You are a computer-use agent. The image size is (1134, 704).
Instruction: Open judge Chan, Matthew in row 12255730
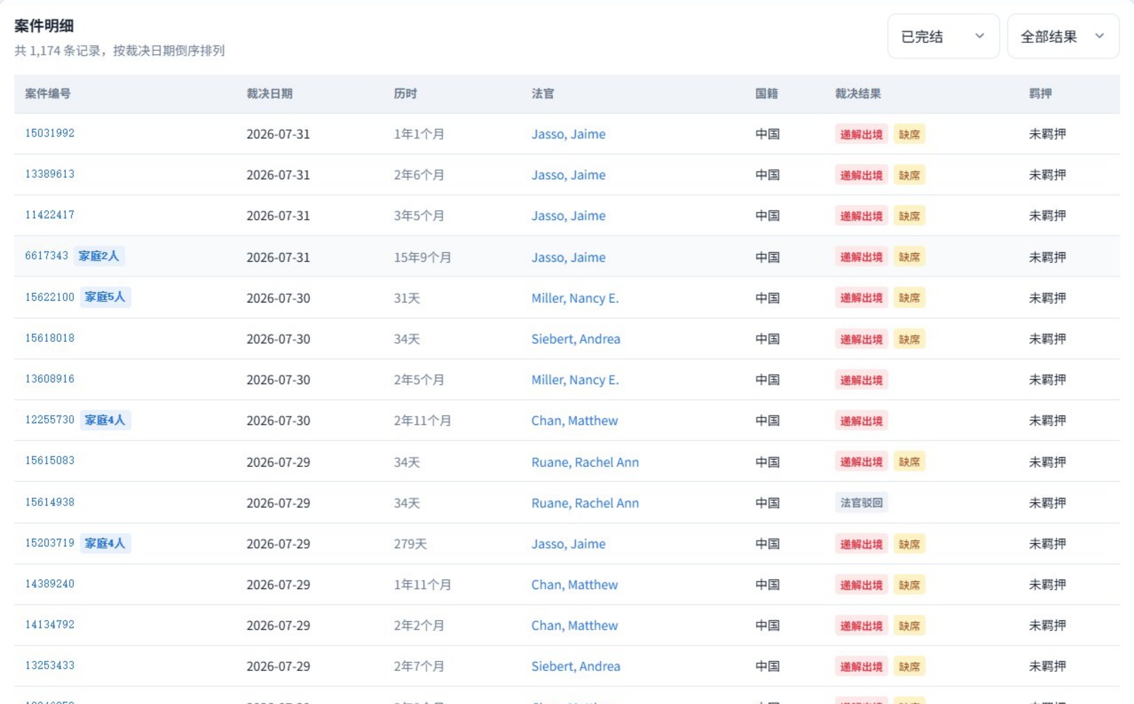(575, 421)
